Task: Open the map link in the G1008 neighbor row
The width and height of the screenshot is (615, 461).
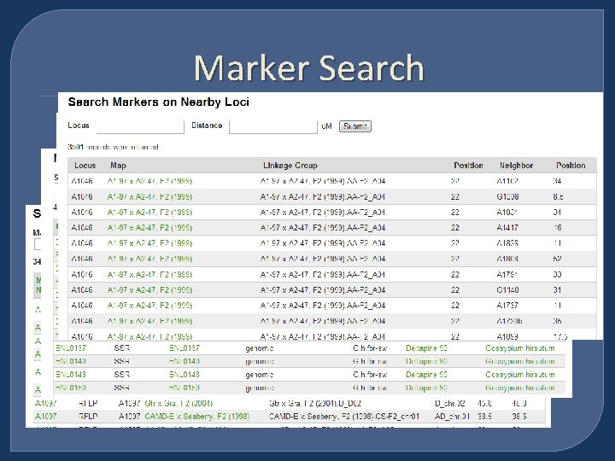Action: click(x=149, y=197)
